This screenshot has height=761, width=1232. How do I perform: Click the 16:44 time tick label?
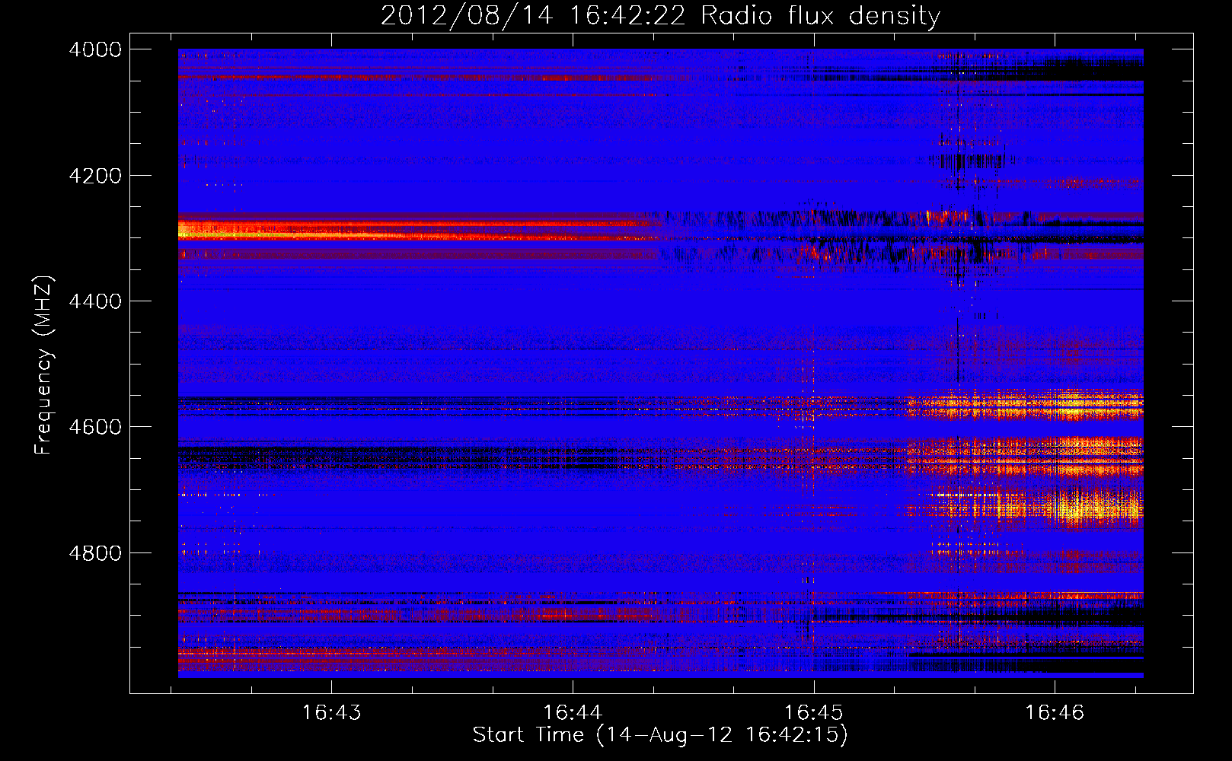(572, 713)
